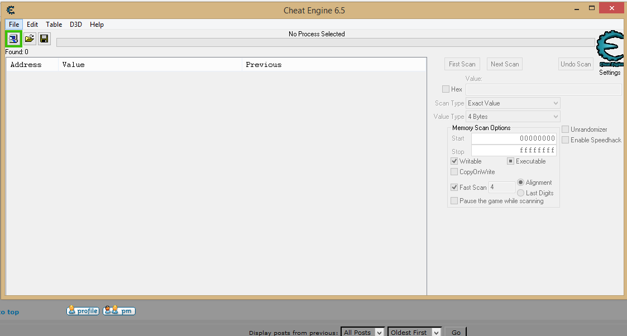
Task: Select the Alignment radio button
Action: [x=520, y=182]
